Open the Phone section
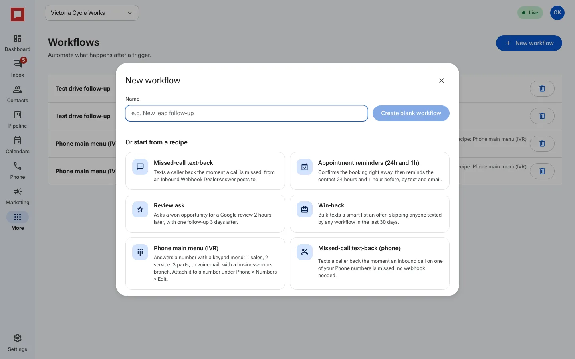Viewport: 575px width, 359px height. pyautogui.click(x=18, y=171)
